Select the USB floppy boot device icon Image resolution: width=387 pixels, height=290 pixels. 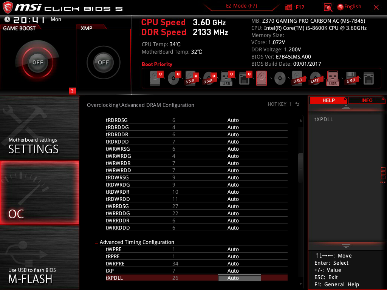pyautogui.click(x=351, y=78)
